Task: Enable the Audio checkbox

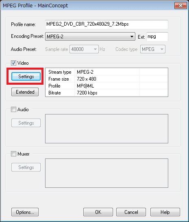Action: point(13,109)
